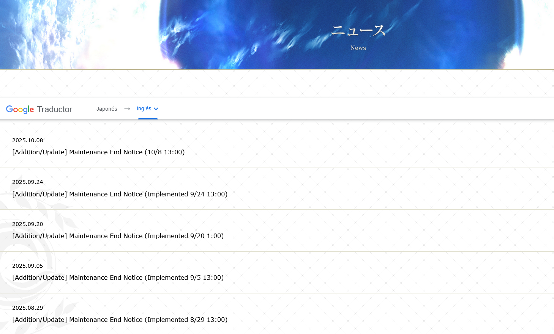
Task: Click the date 2025.10.08
Action: coord(28,140)
